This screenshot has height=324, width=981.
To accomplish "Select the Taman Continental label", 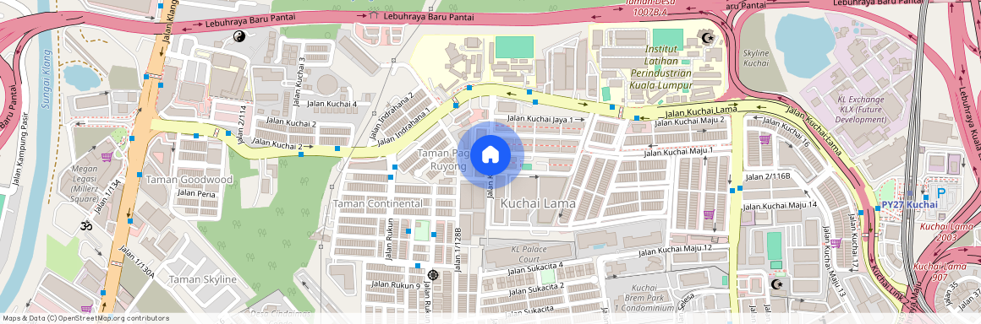I will [x=377, y=203].
